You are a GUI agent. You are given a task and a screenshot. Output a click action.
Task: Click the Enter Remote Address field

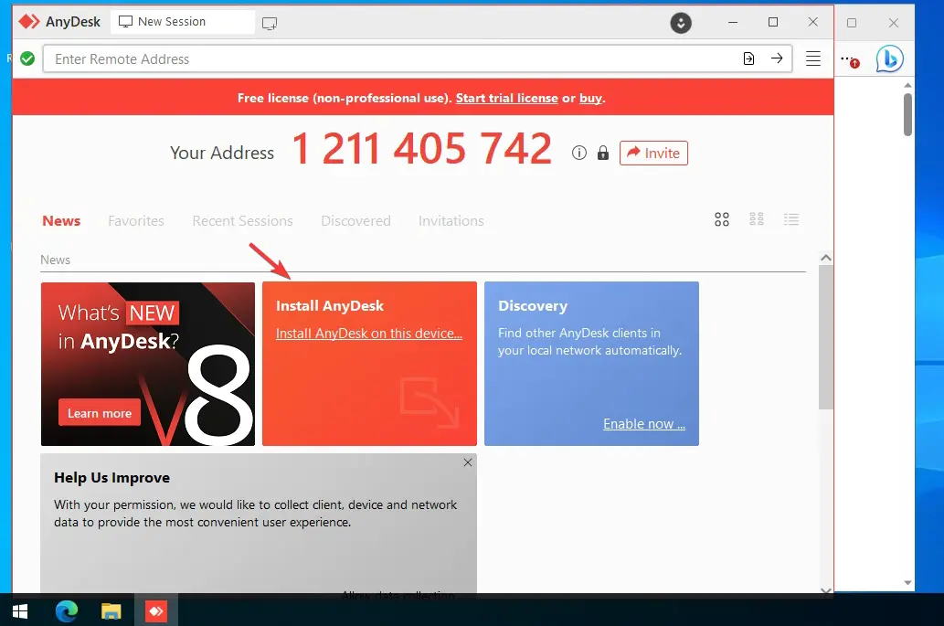coord(418,59)
